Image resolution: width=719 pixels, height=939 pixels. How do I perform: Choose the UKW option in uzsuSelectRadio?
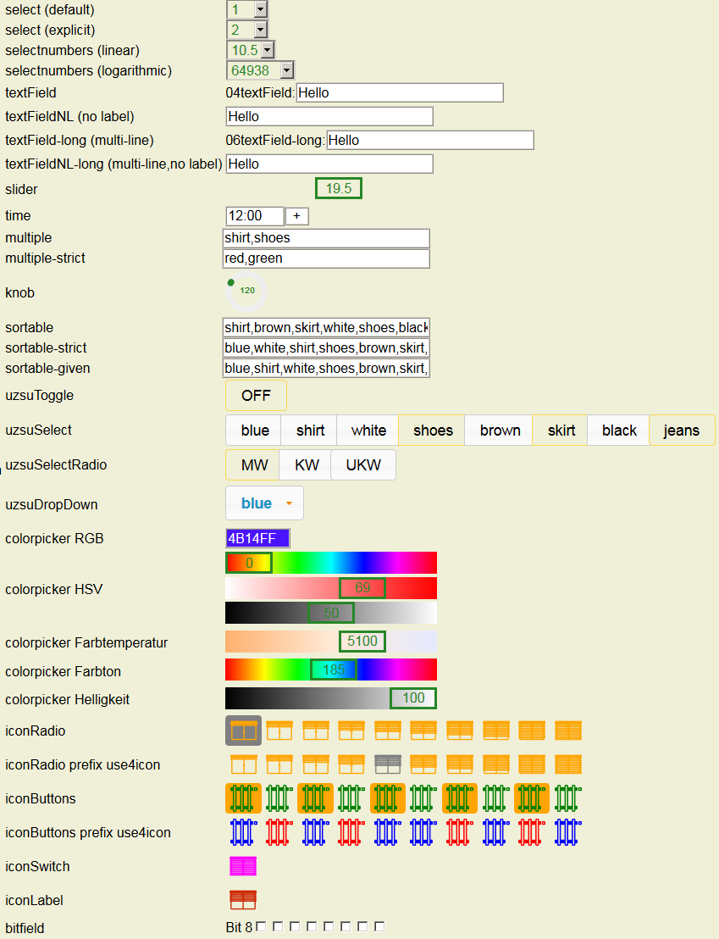coord(363,465)
